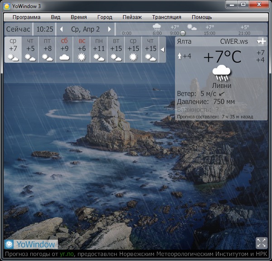The width and height of the screenshot is (272, 261).
Task: Go to next day with right arrow
Action: coord(109,29)
